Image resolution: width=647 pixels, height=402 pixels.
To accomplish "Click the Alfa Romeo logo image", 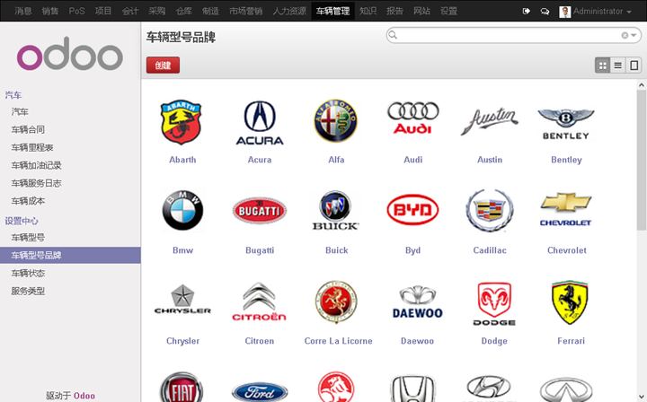I will coord(335,120).
